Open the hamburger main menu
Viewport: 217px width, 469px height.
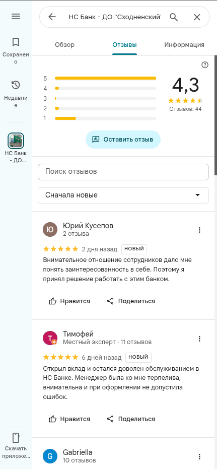click(16, 16)
